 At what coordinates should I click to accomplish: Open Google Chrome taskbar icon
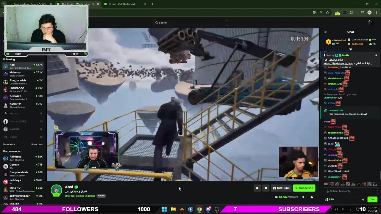coord(199,209)
